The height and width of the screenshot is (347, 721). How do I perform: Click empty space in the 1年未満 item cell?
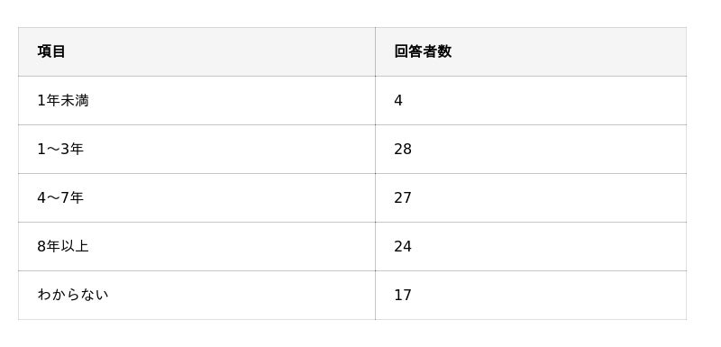tap(230, 100)
